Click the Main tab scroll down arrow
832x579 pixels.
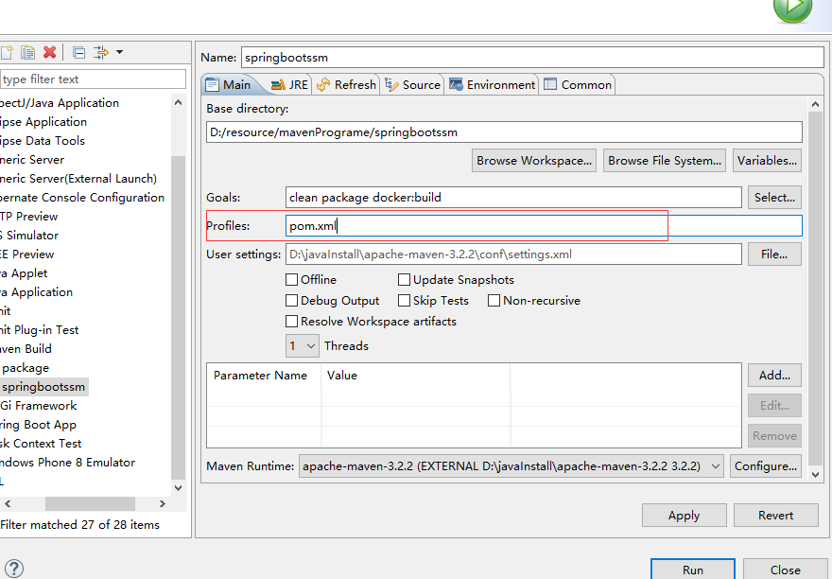click(x=816, y=475)
